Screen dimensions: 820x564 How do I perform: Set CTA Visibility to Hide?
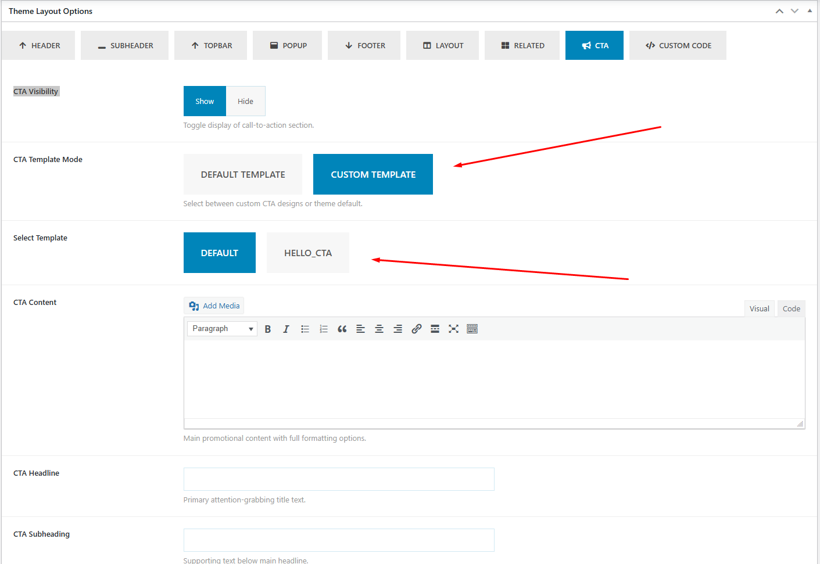pyautogui.click(x=245, y=101)
